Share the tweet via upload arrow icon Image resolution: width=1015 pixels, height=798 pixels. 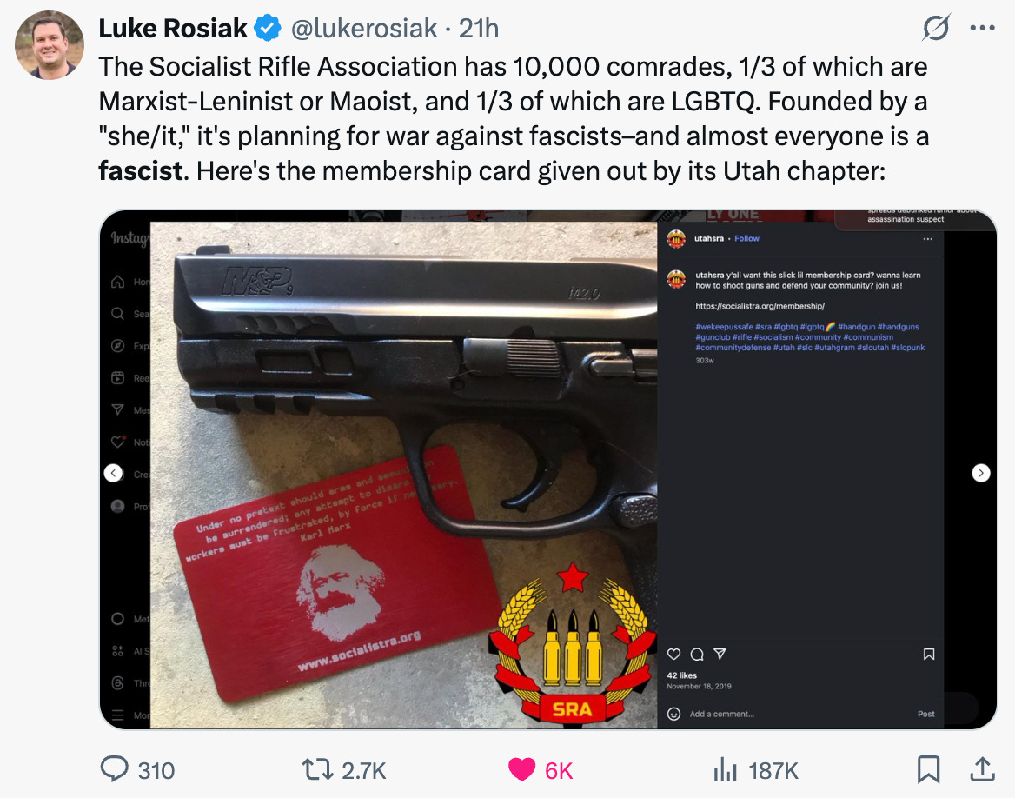pos(981,769)
